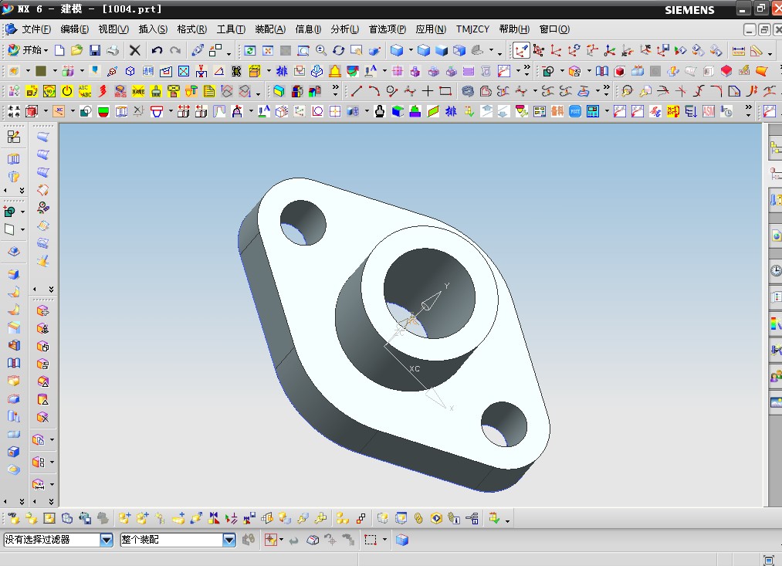Open the 帮助(H) menu
Viewport: 782px width, 566px height.
513,29
